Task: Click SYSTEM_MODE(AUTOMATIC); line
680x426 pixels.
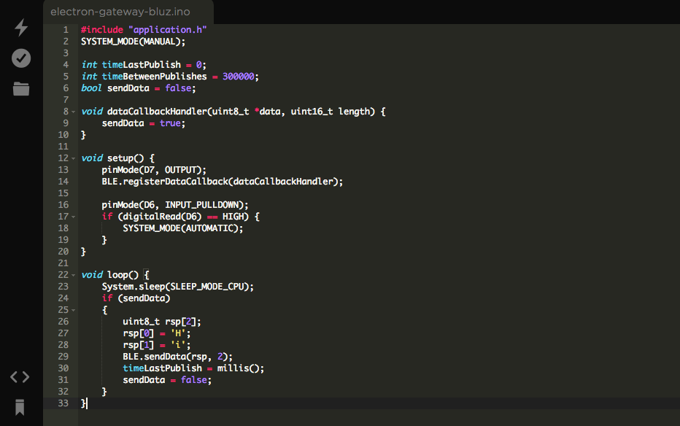Action: [183, 228]
